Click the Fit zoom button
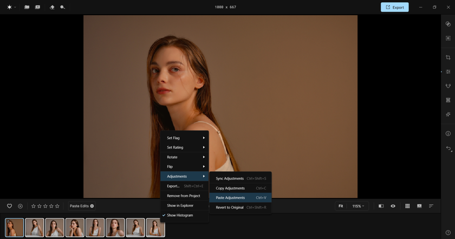Screen dimensions: 455x239 341,206
